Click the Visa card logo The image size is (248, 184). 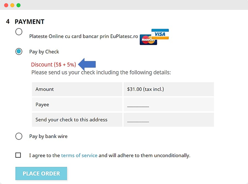click(160, 34)
